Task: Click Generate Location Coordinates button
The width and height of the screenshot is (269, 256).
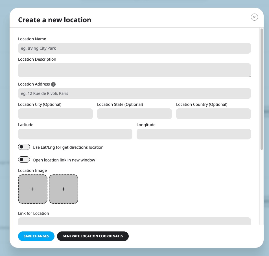Action: point(93,236)
